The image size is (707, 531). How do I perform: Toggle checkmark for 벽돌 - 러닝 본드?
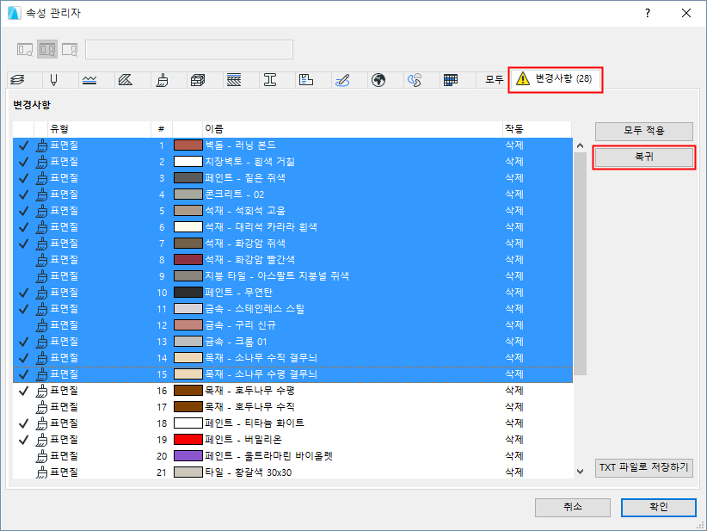pyautogui.click(x=23, y=145)
